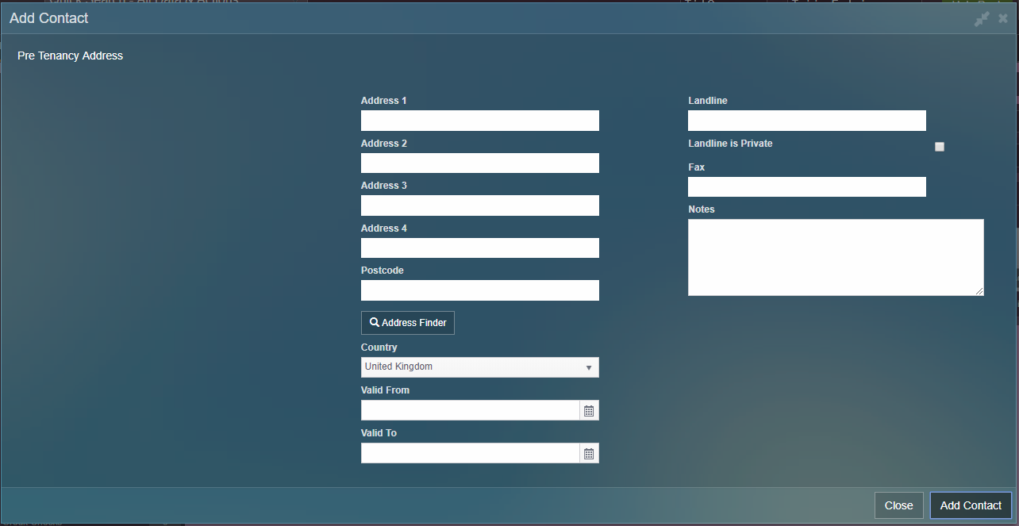
Task: Open the Valid From calendar picker
Action: (x=589, y=411)
